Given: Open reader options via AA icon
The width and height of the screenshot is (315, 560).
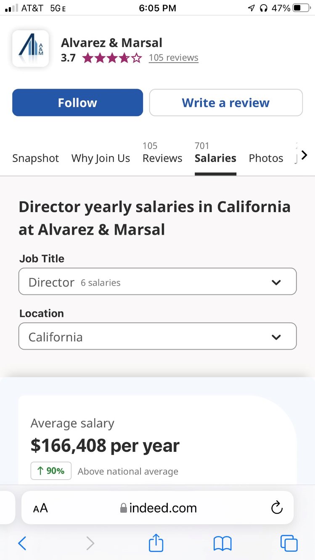Looking at the screenshot, I should click(x=40, y=508).
